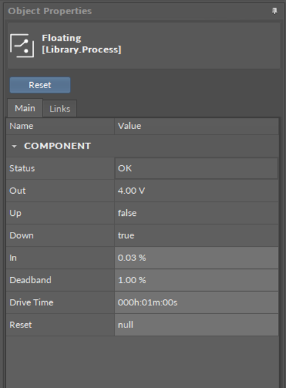This screenshot has height=388, width=286.
Task: Select the Main tab
Action: (x=25, y=108)
